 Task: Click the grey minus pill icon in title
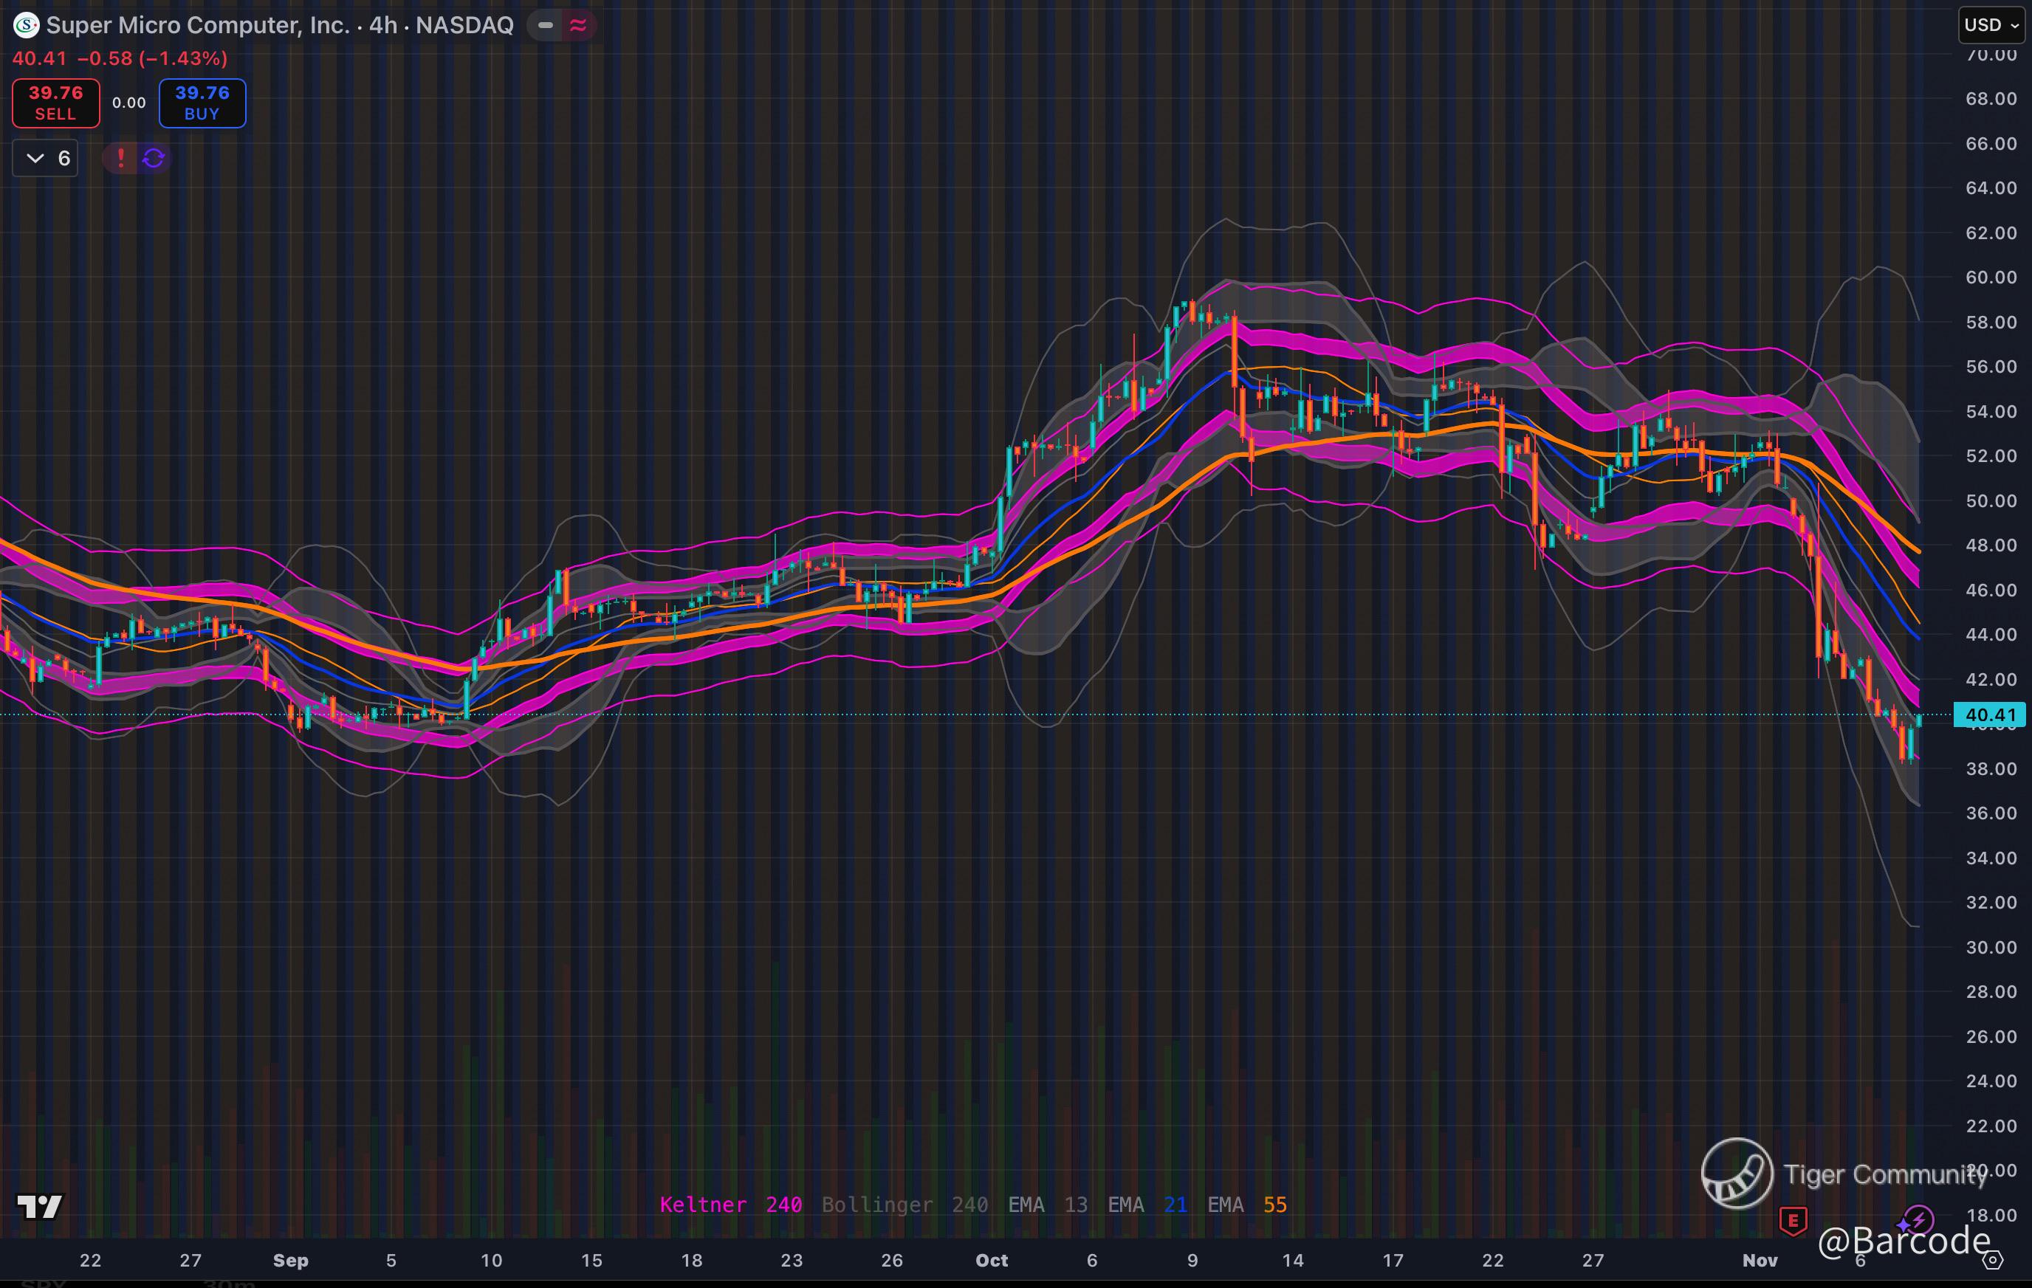(545, 25)
